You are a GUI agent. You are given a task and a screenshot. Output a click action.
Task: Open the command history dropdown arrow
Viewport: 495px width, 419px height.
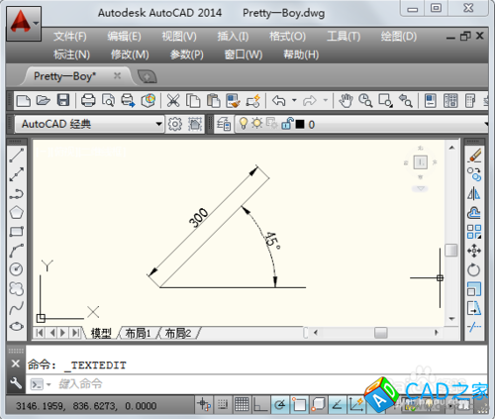[49, 384]
